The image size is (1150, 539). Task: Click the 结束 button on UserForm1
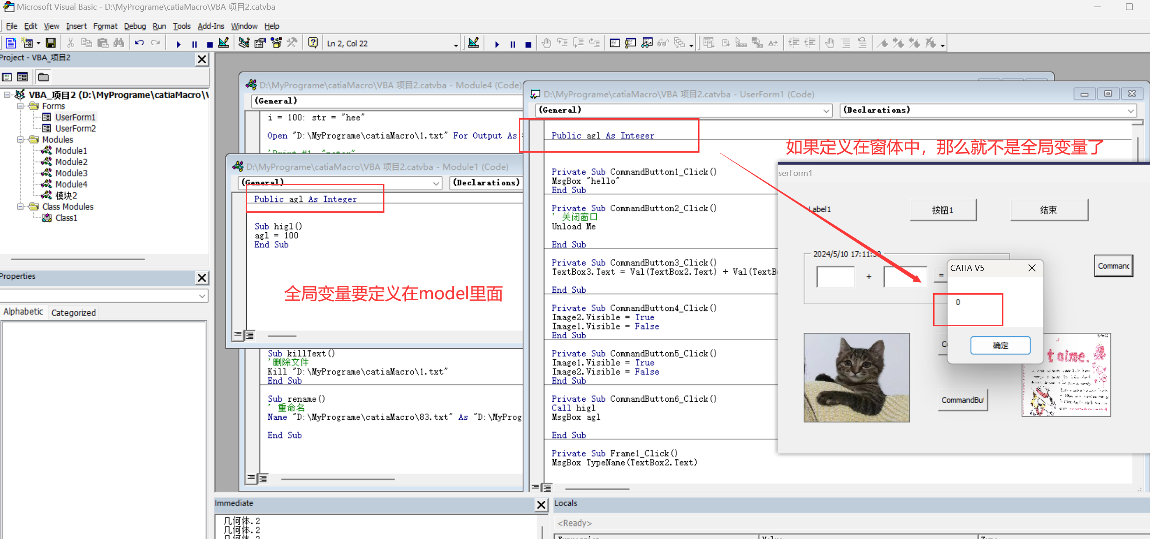[1049, 210]
